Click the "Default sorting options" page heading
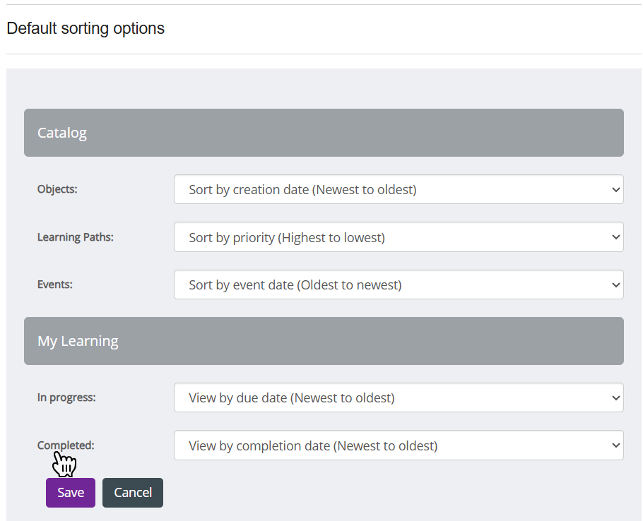Viewport: 643px width, 521px height. click(85, 28)
